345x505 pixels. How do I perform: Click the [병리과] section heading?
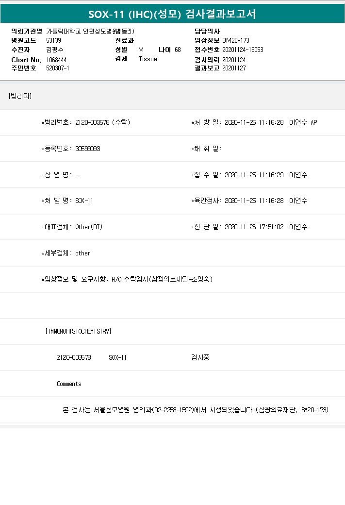click(20, 96)
